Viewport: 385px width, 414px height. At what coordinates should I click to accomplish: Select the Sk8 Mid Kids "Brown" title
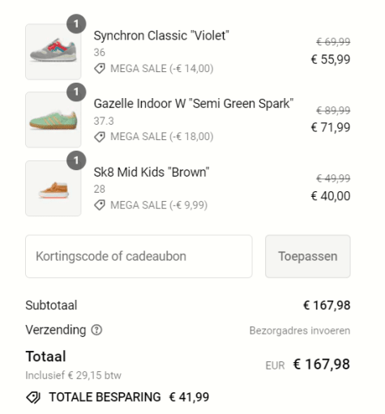coord(152,173)
